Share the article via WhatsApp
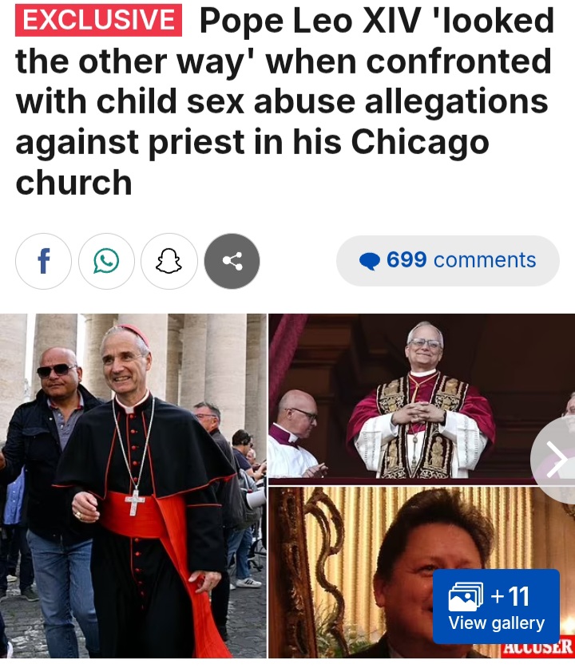575x668 pixels. (106, 261)
